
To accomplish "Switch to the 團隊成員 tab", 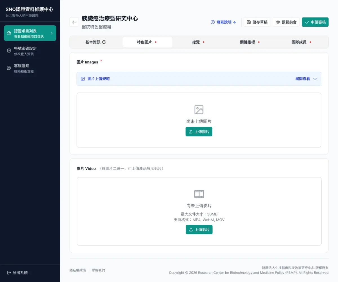I will click(299, 42).
